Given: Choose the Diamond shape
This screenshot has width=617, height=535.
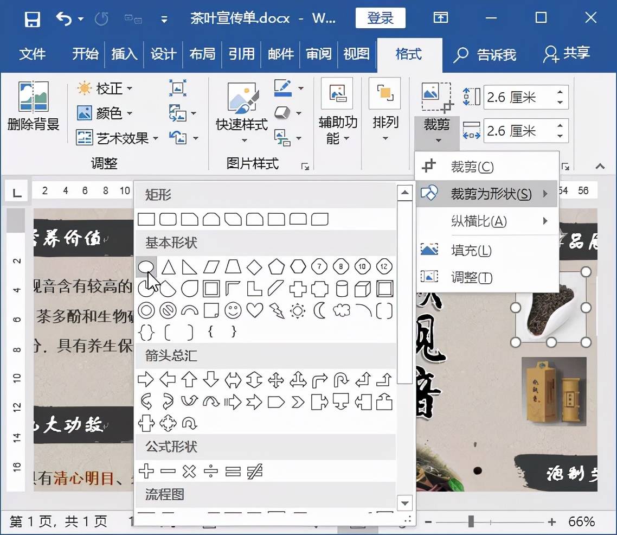Looking at the screenshot, I should tap(254, 267).
